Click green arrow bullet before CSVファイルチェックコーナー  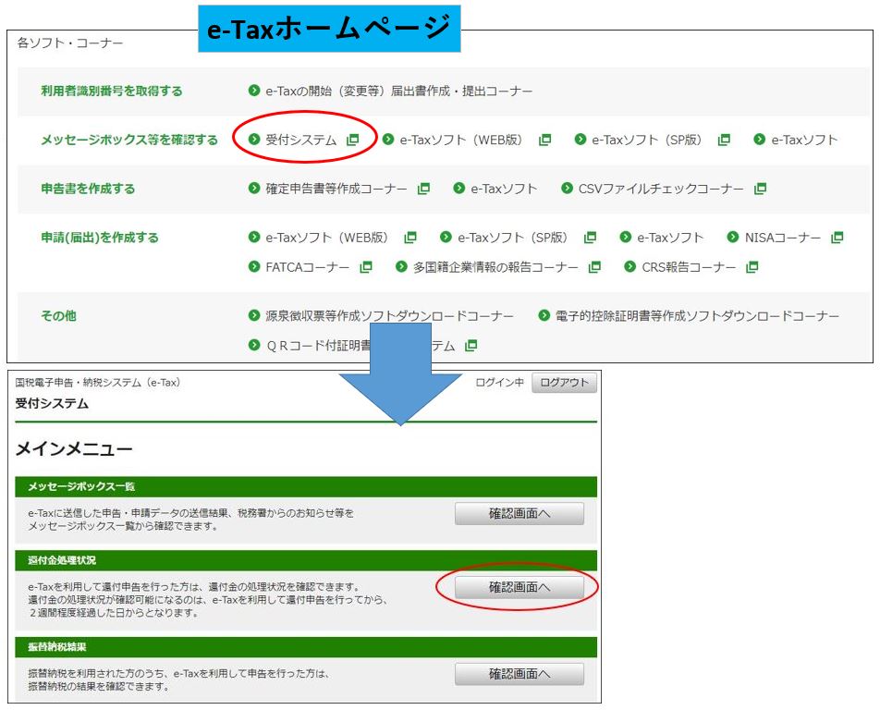coord(567,188)
